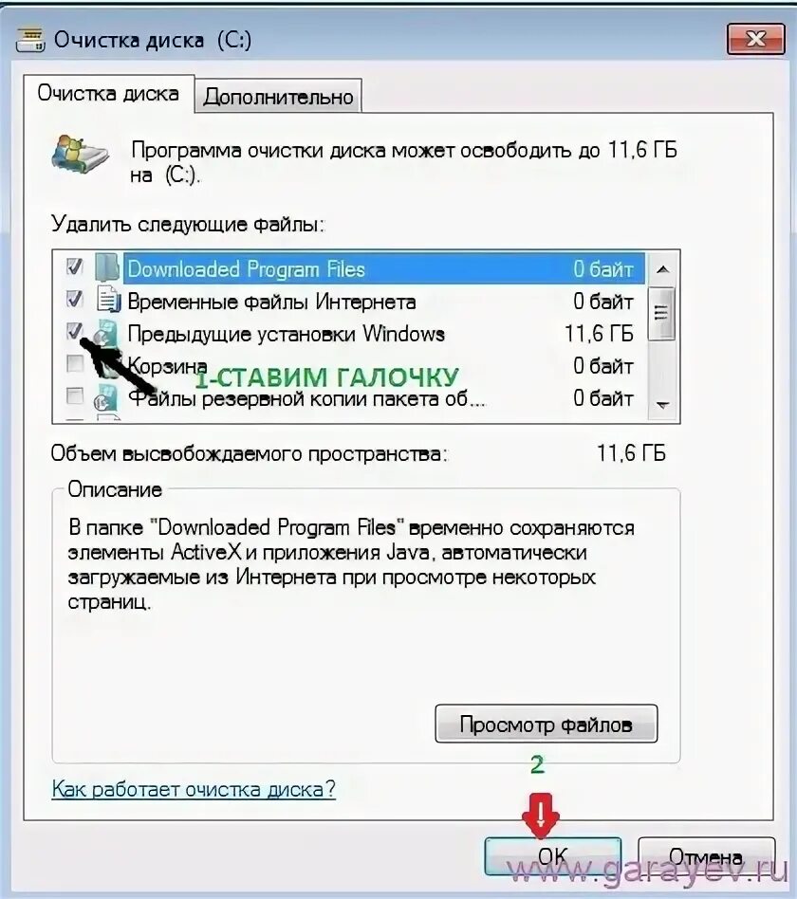
Task: Click the file list scroll down arrow
Action: pos(662,405)
